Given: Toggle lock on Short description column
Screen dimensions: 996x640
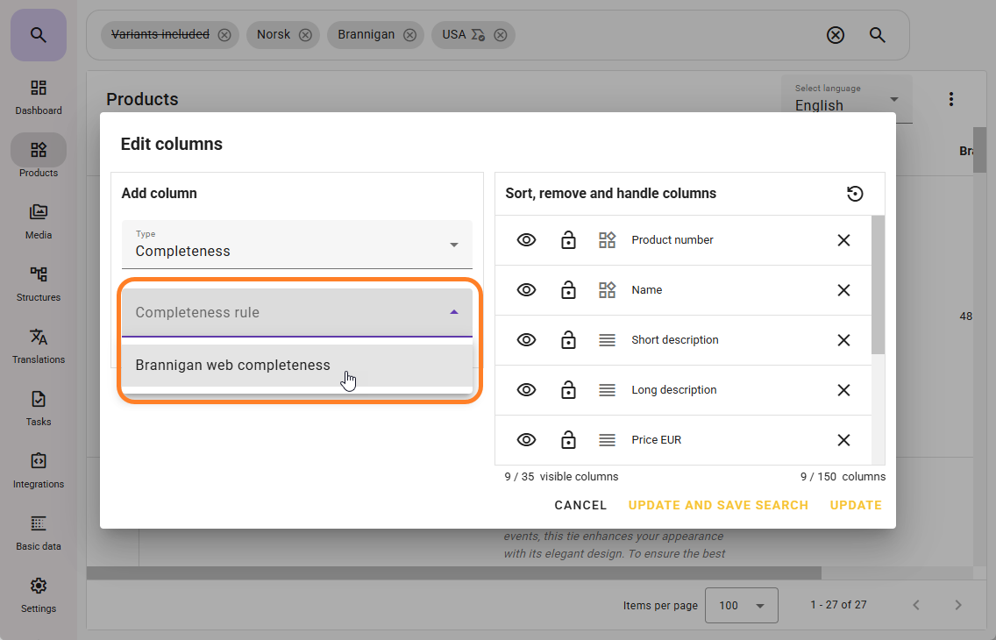Looking at the screenshot, I should (x=568, y=340).
